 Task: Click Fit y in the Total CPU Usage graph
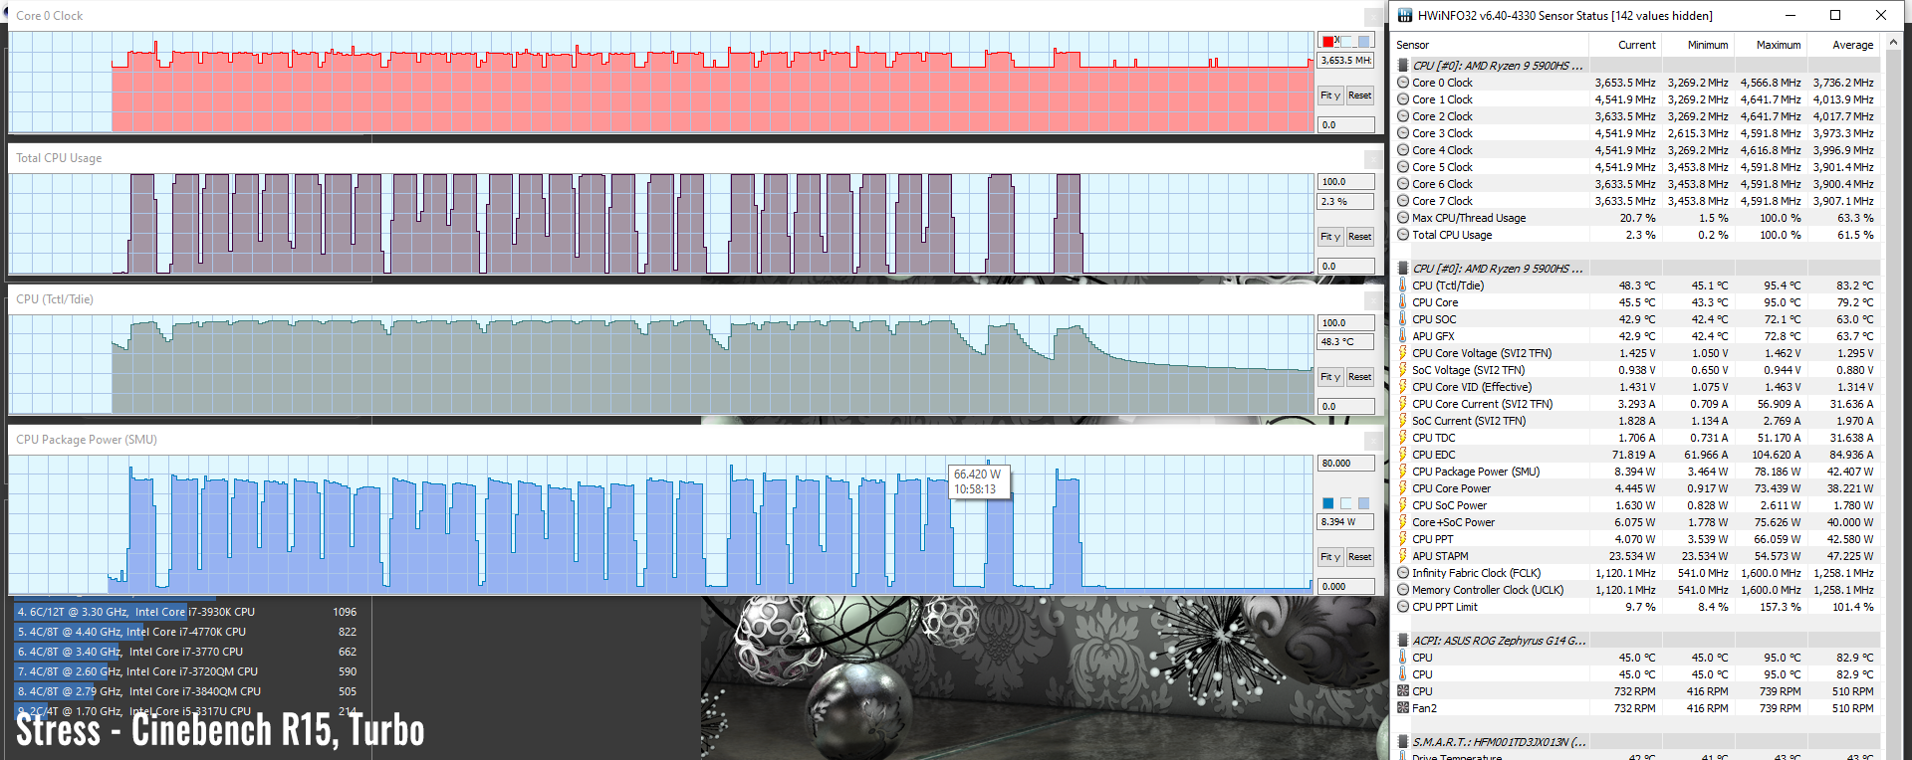[x=1330, y=237]
